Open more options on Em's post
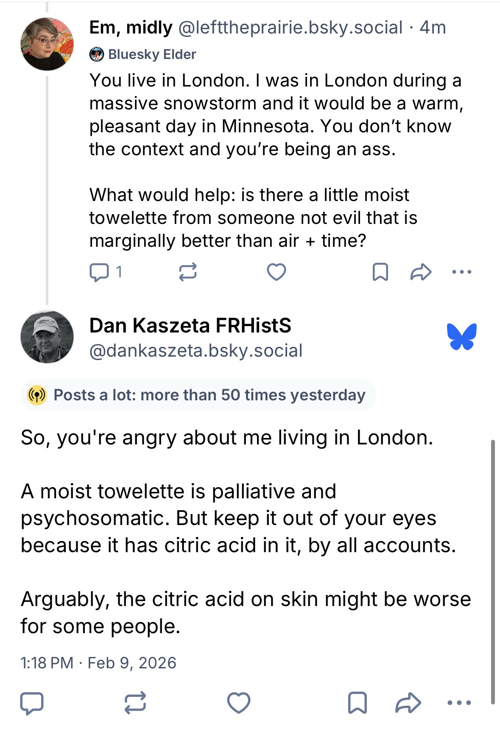The height and width of the screenshot is (729, 500). coord(461,272)
